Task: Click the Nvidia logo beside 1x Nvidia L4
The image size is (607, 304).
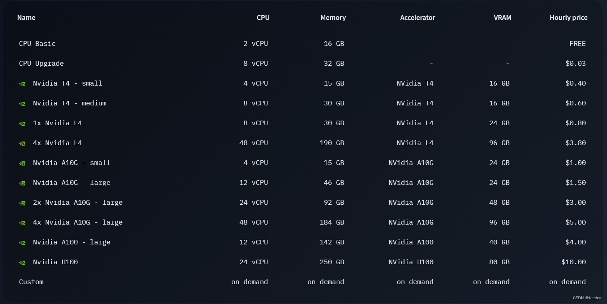Action: 22,124
